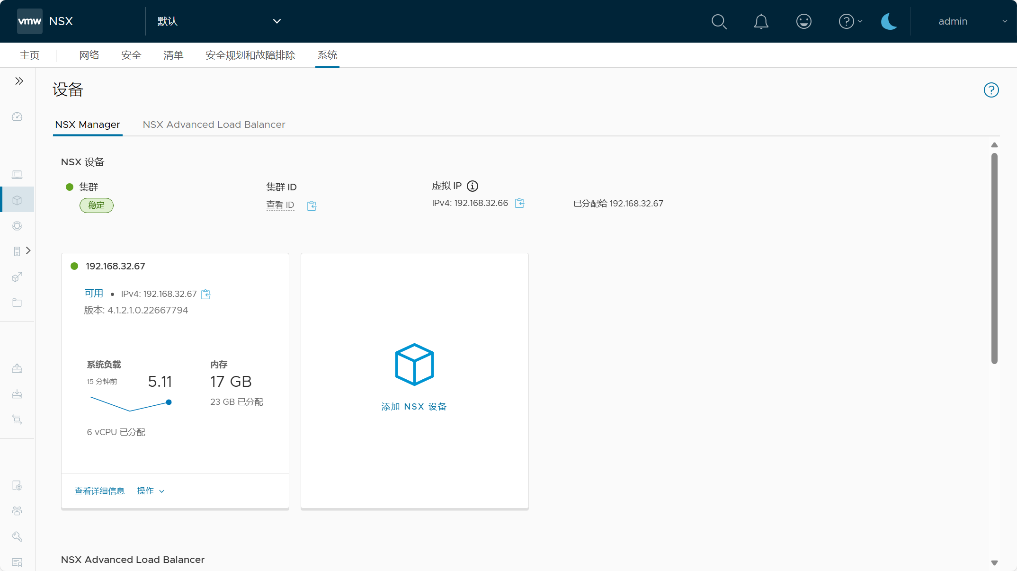Open the 操作 dropdown on node card
The width and height of the screenshot is (1017, 571).
tap(151, 491)
